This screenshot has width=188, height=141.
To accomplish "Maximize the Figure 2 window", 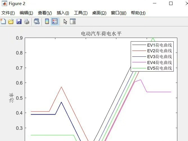I will (x=171, y=3).
